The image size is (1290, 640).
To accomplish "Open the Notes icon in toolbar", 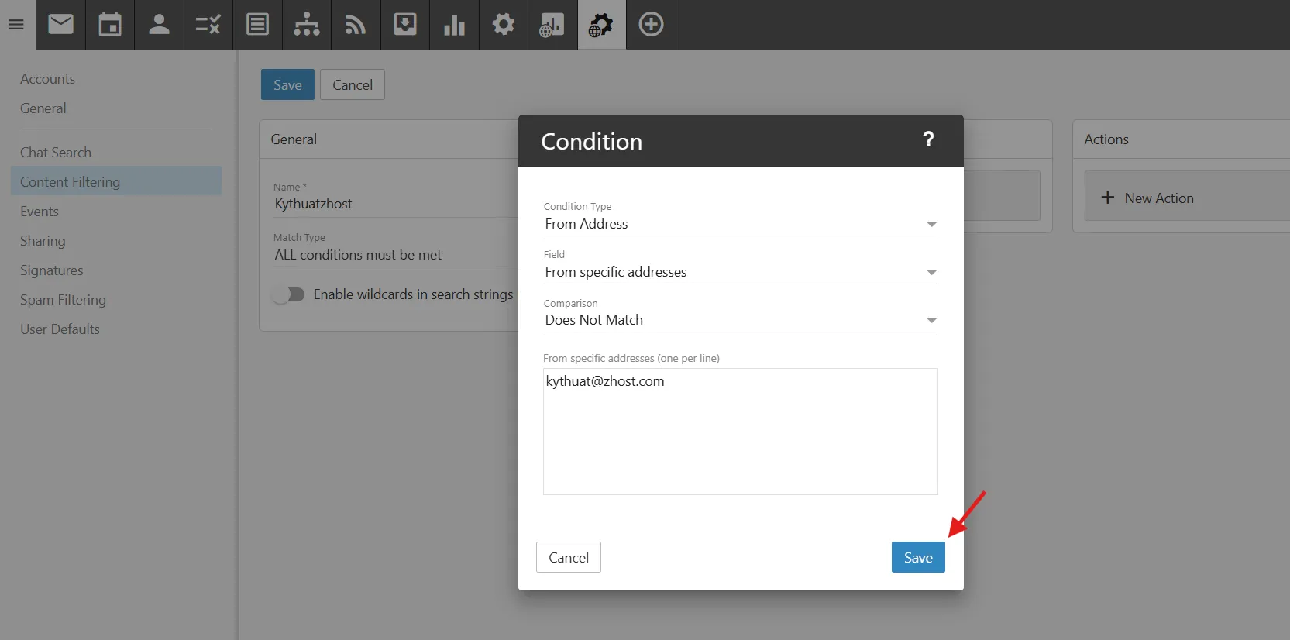I will pos(257,25).
